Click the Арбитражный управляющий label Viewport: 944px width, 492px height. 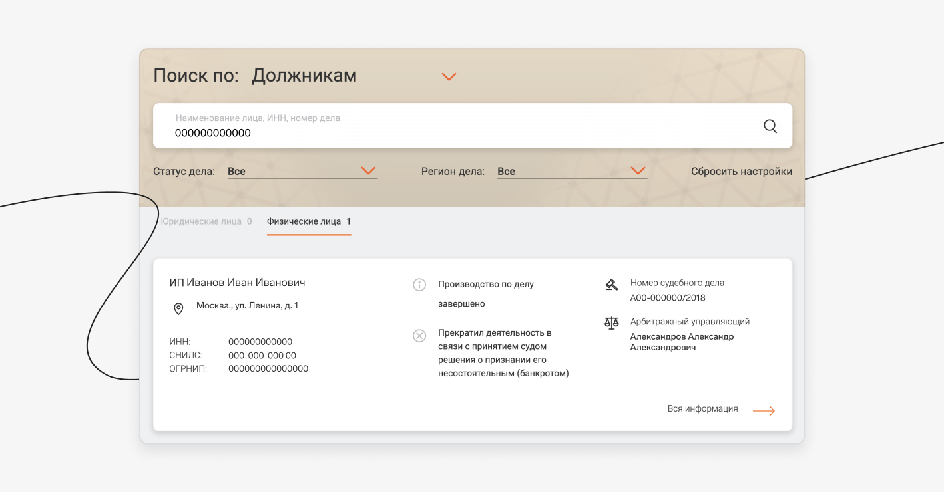pyautogui.click(x=690, y=322)
